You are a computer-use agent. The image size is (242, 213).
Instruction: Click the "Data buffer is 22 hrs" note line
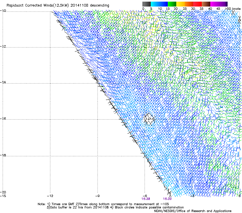click(x=115, y=207)
